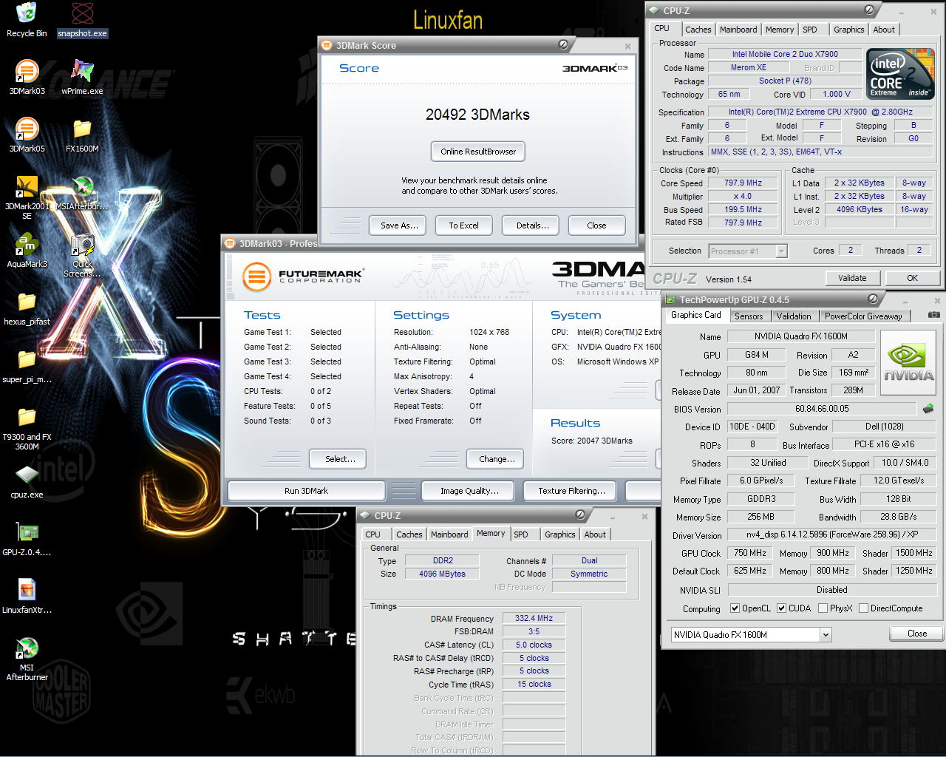This screenshot has height=757, width=946.
Task: Click 'Score: 20047 3DMarks' in Results
Action: 592,441
